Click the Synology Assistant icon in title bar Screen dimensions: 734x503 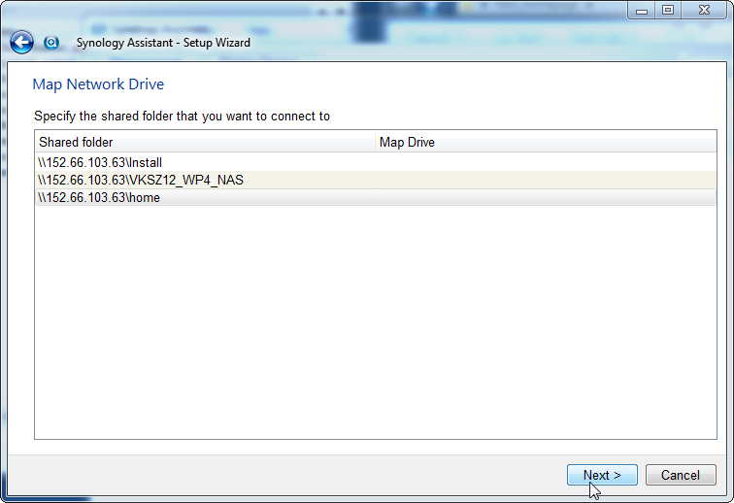click(52, 43)
